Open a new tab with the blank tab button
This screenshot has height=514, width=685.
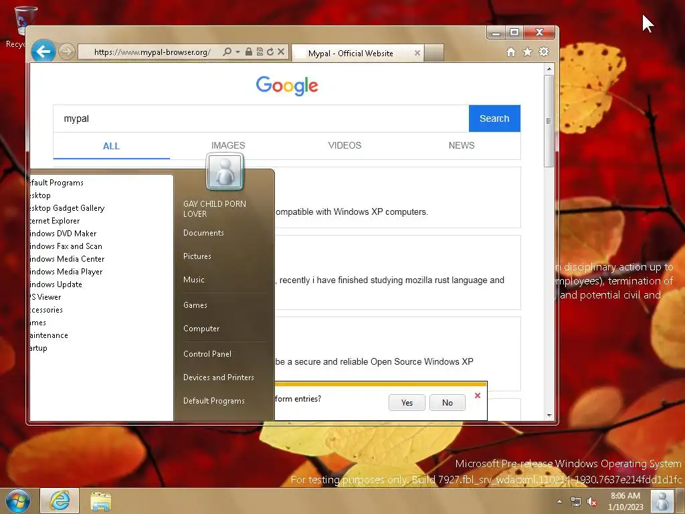point(433,53)
